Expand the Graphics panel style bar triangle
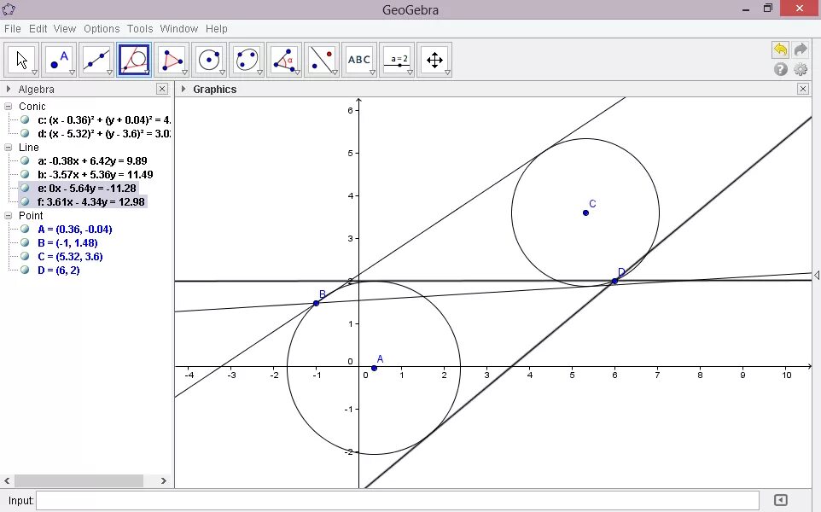The height and width of the screenshot is (512, 821). tap(183, 89)
